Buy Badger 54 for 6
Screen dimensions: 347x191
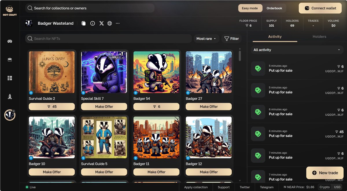(x=156, y=107)
